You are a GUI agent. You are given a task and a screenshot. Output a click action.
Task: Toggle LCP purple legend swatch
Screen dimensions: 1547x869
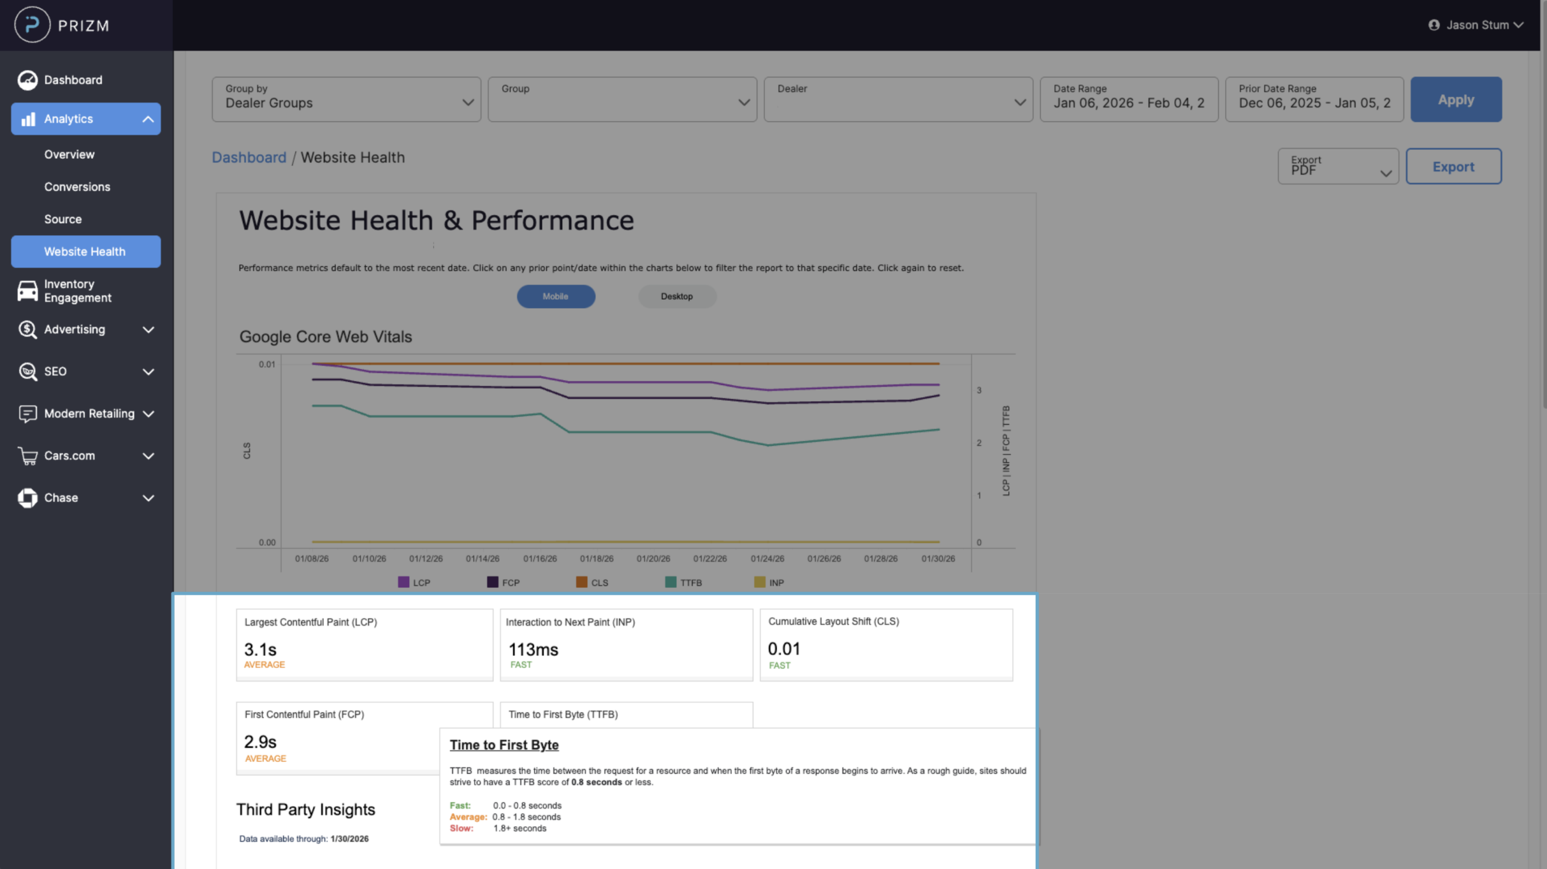click(x=404, y=582)
